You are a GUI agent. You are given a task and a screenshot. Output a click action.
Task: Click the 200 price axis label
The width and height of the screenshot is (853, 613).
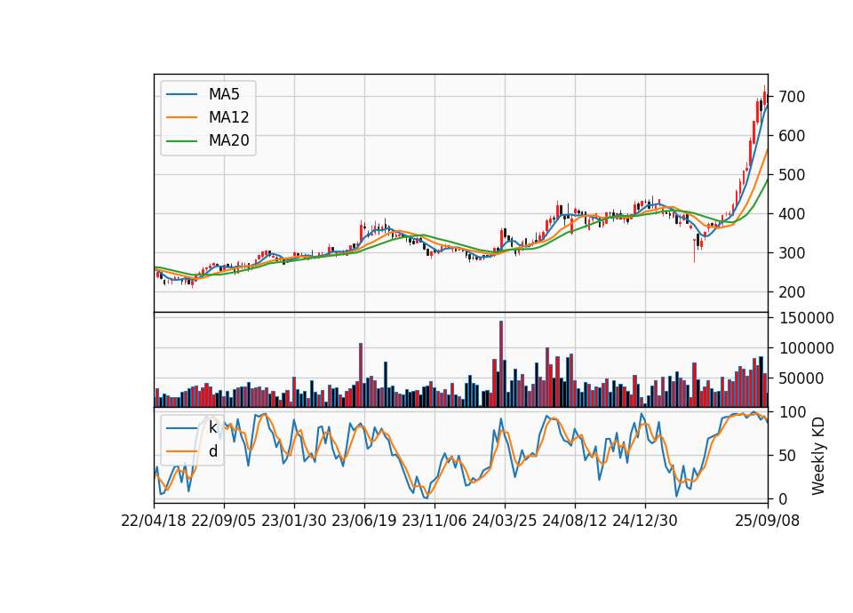point(792,292)
